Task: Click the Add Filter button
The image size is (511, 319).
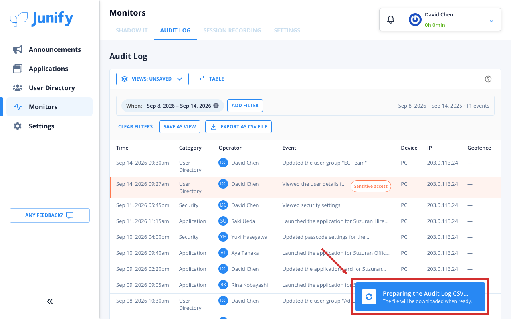Action: pyautogui.click(x=245, y=106)
